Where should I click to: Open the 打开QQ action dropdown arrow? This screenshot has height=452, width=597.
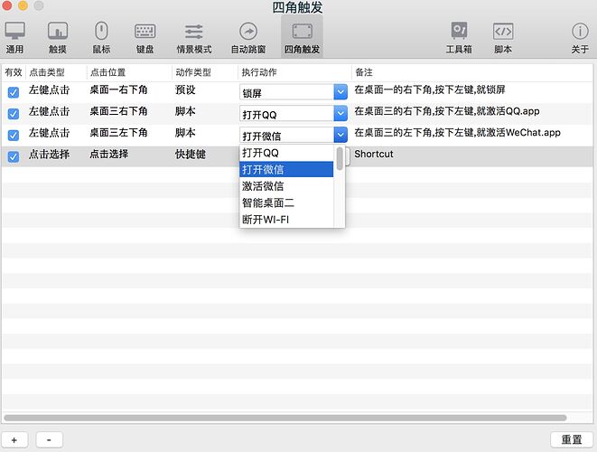click(x=340, y=113)
